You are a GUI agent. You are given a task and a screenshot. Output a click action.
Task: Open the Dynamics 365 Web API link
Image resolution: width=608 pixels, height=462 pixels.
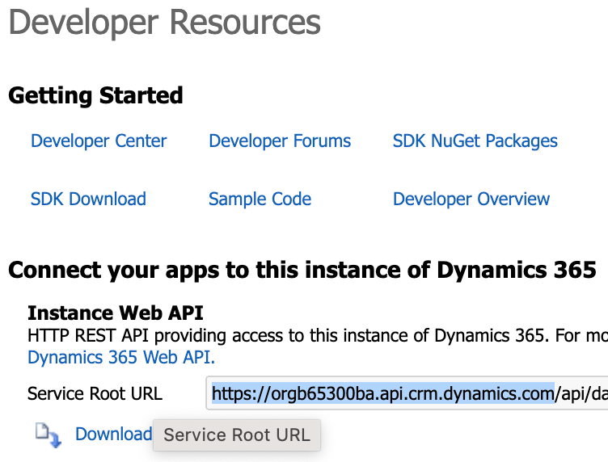121,357
